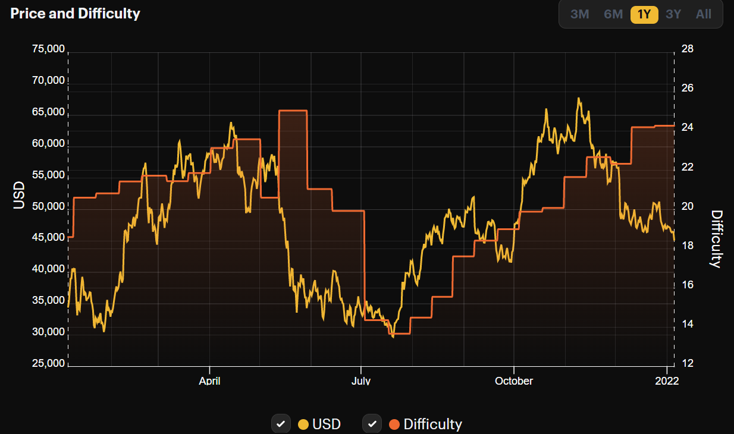Click the orange Difficulty legend dot
Screen dimensions: 734x434
[394, 424]
